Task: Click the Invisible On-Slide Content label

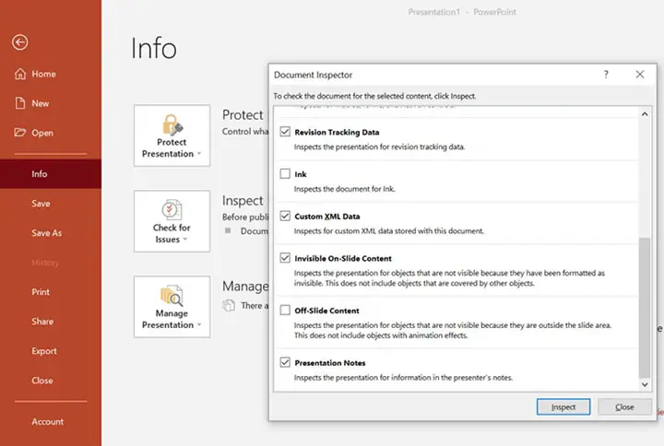Action: [343, 258]
